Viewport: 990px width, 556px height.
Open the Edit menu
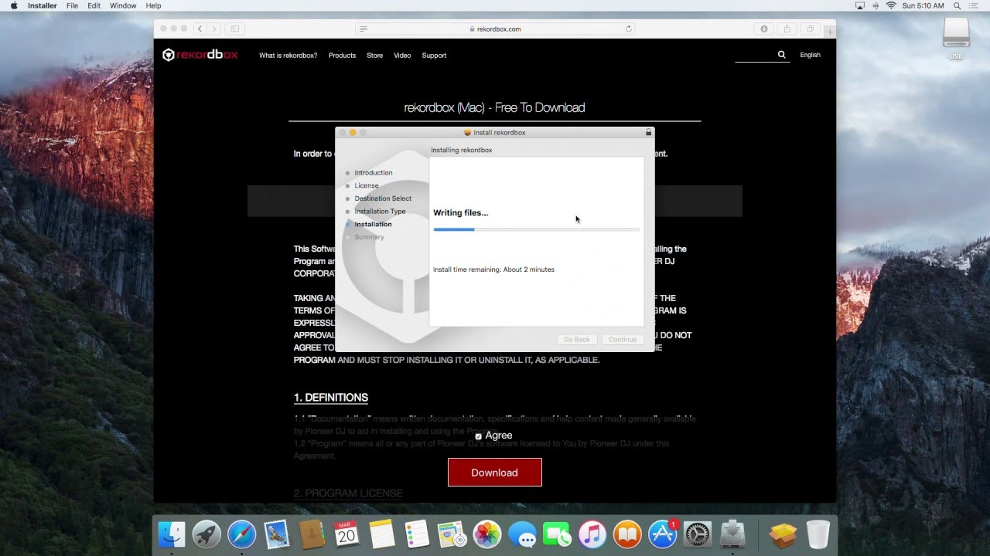94,5
